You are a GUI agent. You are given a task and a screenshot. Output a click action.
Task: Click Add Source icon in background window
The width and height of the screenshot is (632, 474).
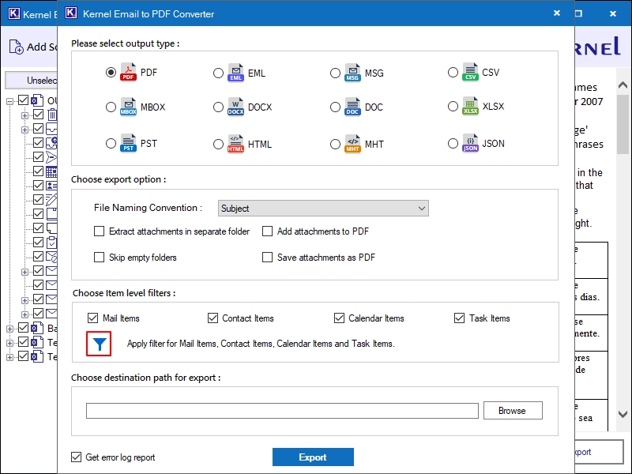point(16,47)
